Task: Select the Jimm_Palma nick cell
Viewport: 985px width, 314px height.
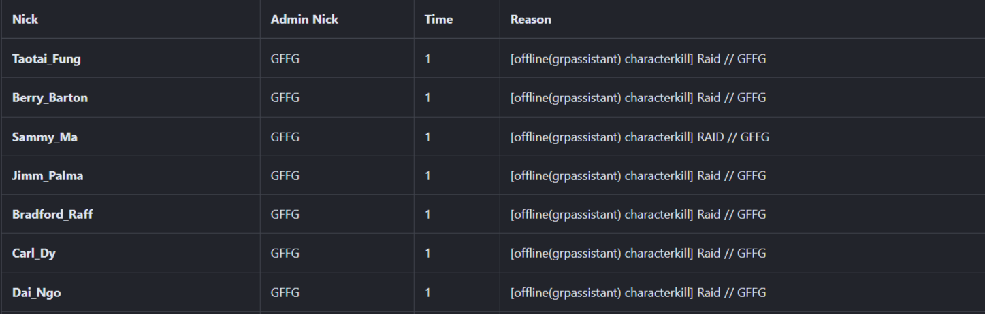Action: click(x=48, y=176)
